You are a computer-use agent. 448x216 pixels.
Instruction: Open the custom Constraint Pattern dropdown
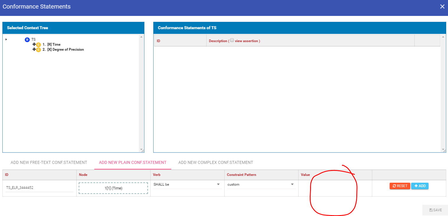coord(292,184)
